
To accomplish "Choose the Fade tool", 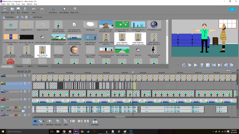I will [x=41, y=122].
